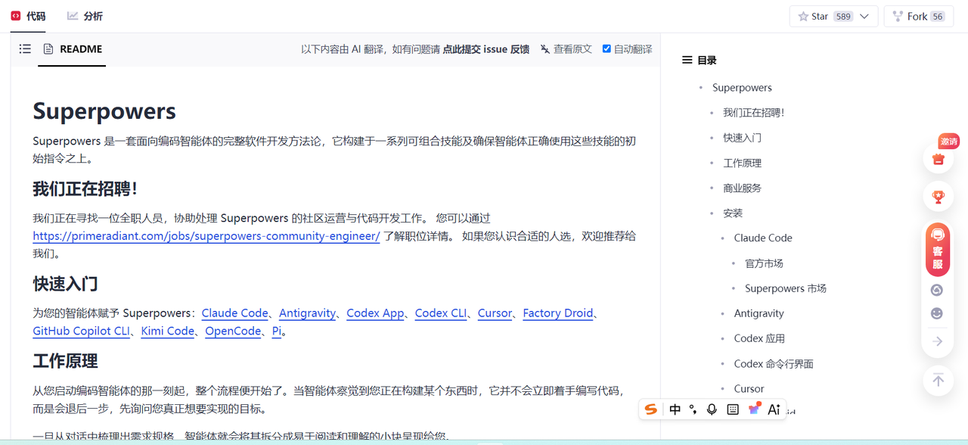This screenshot has height=445, width=968.
Task: Click the Sogou S logo on the input bar
Action: (x=650, y=409)
